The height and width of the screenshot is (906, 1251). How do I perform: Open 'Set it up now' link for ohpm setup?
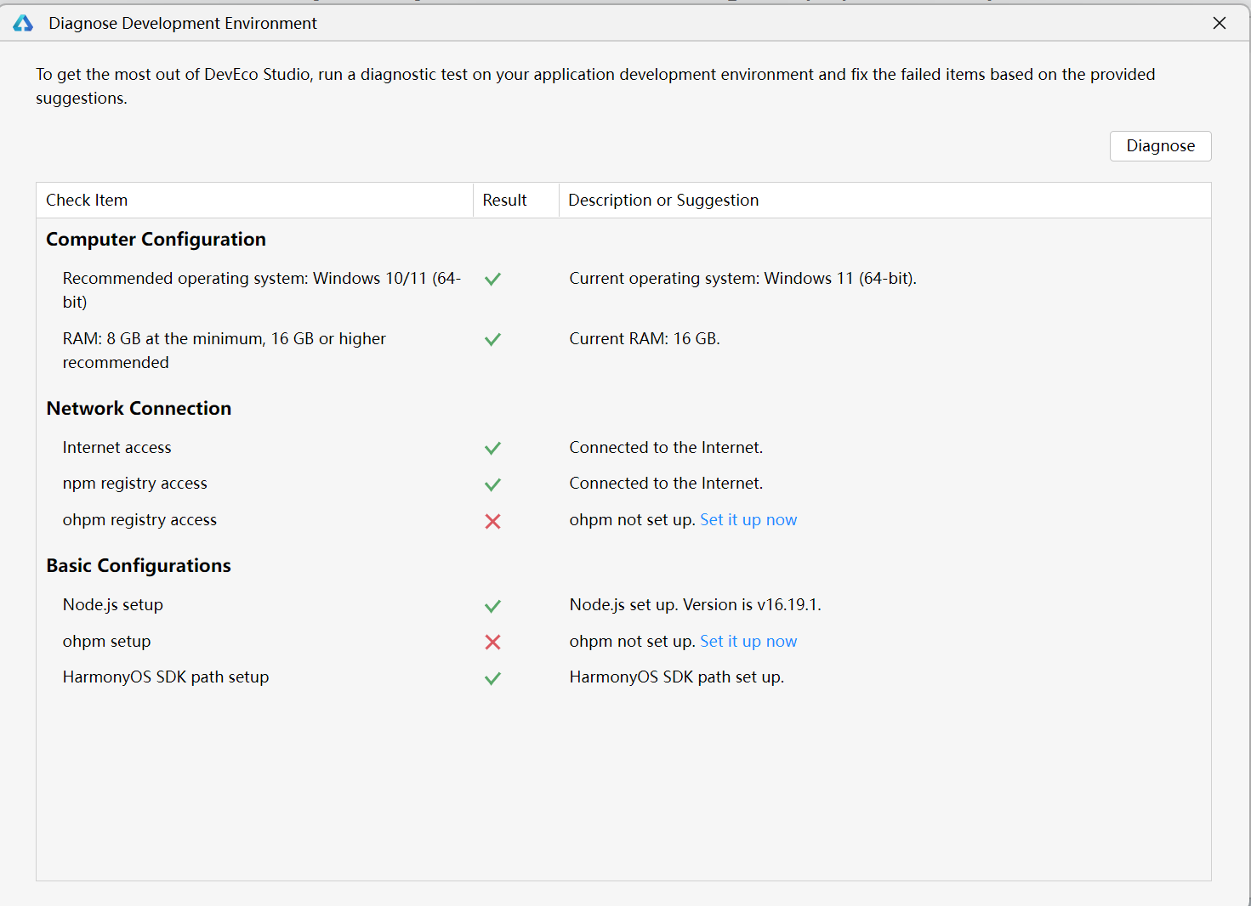(x=748, y=642)
